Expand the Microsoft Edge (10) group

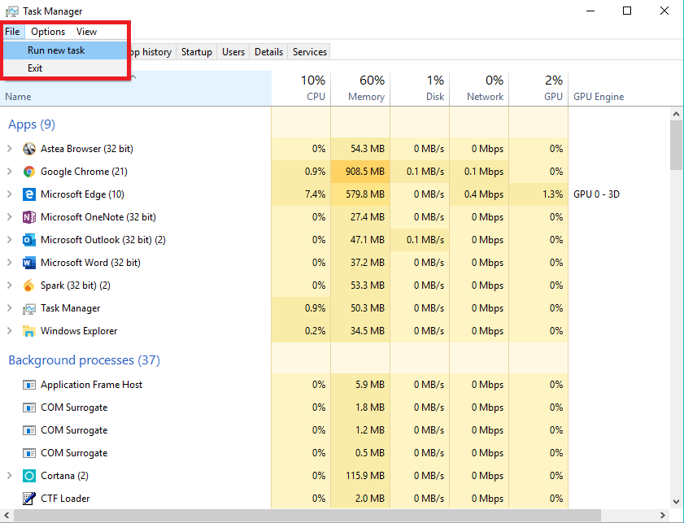tap(9, 194)
